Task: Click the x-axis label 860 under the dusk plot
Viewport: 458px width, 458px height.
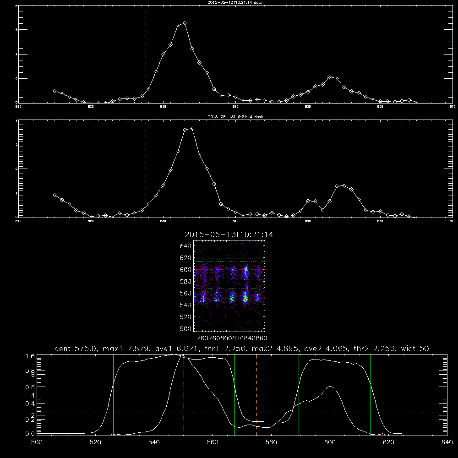Action: tap(380, 221)
